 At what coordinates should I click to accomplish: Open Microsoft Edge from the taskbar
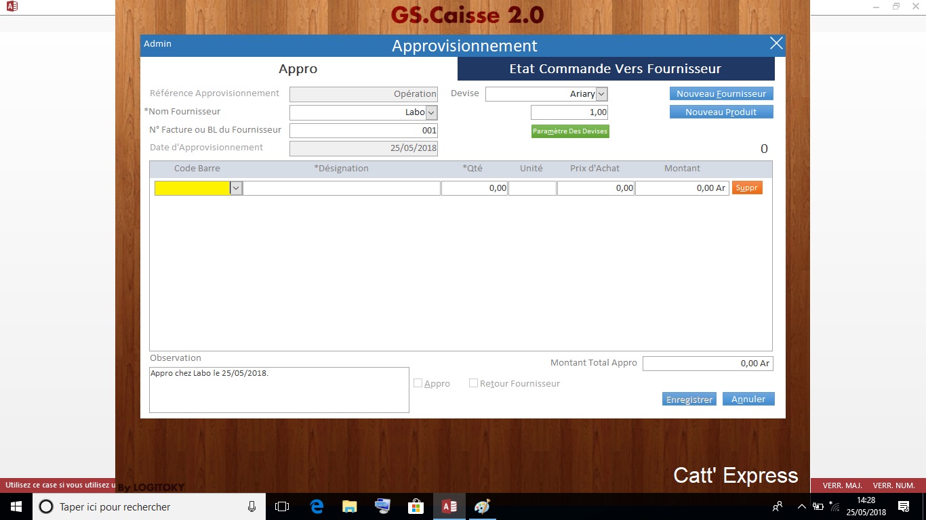317,506
